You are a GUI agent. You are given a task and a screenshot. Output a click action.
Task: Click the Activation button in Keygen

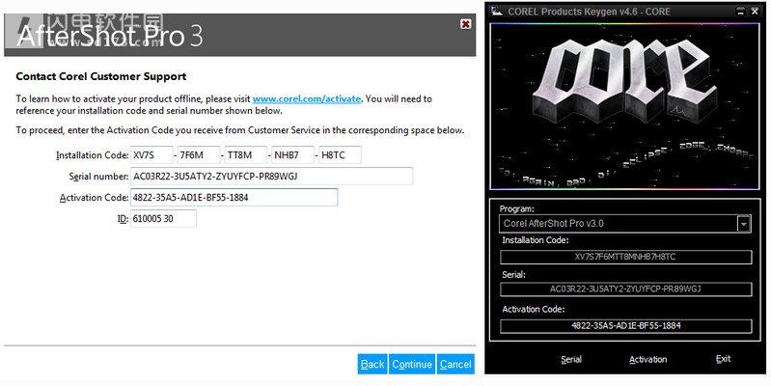pos(647,359)
